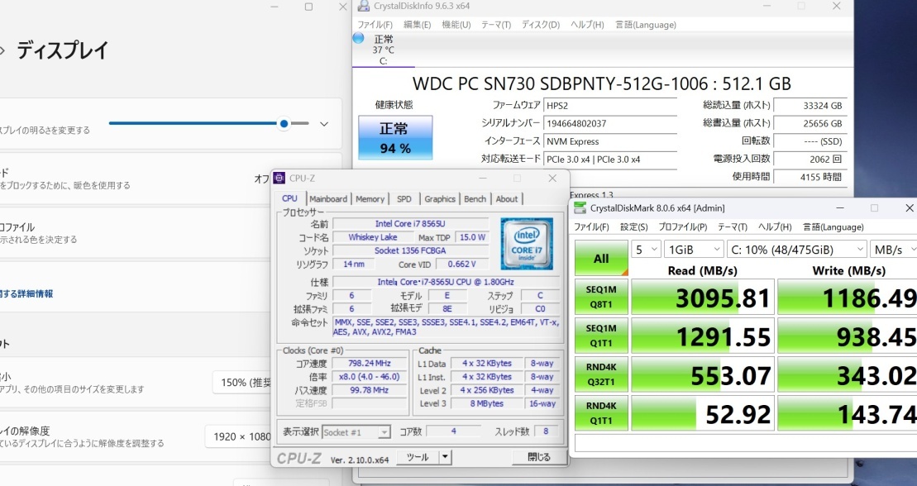Switch to the Bench tab in CPU-Z
The image size is (917, 486).
click(x=475, y=199)
